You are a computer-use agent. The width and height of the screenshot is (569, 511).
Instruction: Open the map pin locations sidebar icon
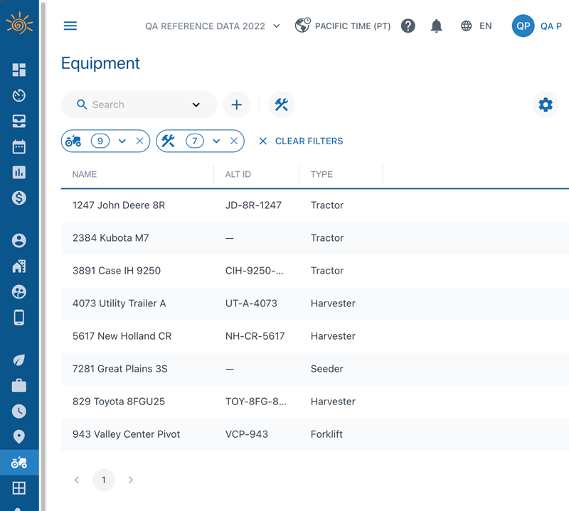(x=19, y=437)
